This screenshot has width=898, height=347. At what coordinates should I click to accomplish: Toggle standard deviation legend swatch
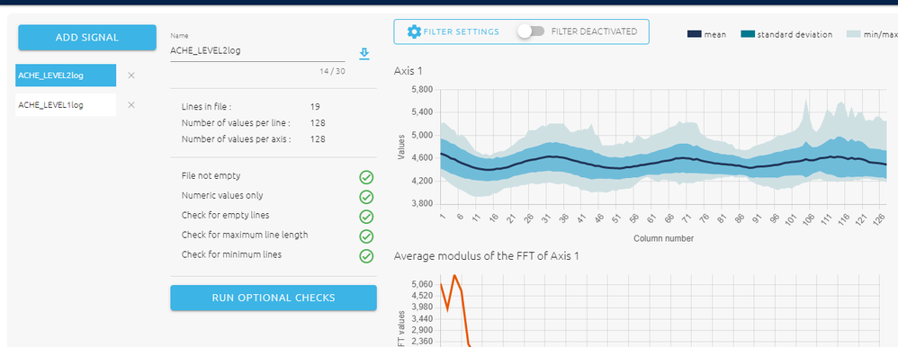[748, 34]
